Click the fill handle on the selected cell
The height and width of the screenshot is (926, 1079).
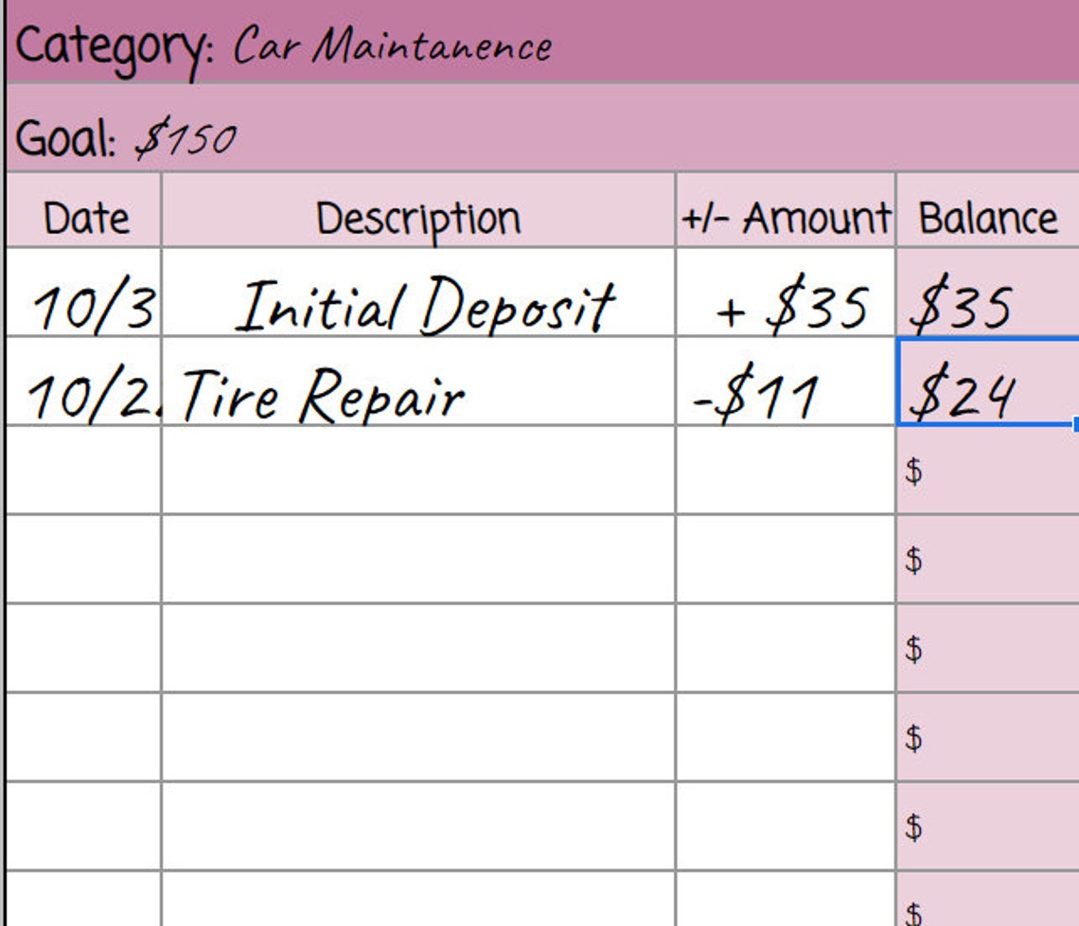(1075, 425)
